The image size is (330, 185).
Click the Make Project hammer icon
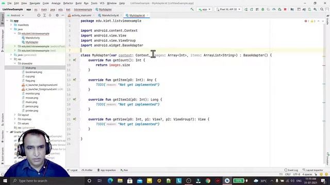(192, 9)
